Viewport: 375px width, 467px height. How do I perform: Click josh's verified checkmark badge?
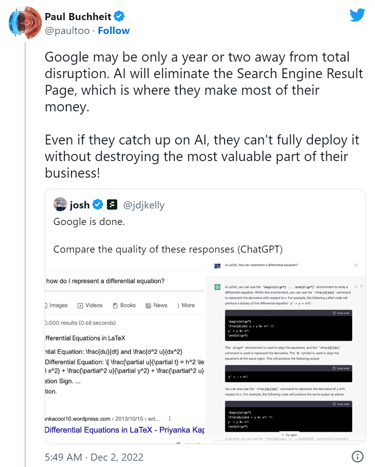[97, 204]
